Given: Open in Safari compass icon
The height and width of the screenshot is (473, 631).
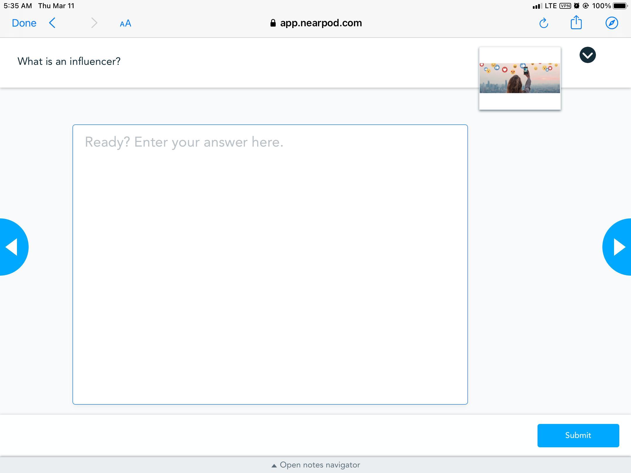Looking at the screenshot, I should [x=611, y=23].
